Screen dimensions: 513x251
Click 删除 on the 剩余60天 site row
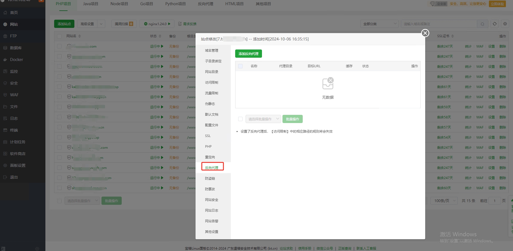tap(503, 188)
